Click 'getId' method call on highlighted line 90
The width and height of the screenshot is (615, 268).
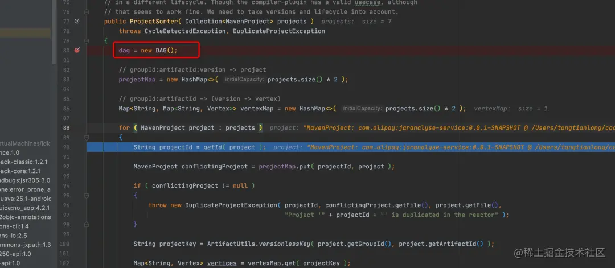pos(212,147)
